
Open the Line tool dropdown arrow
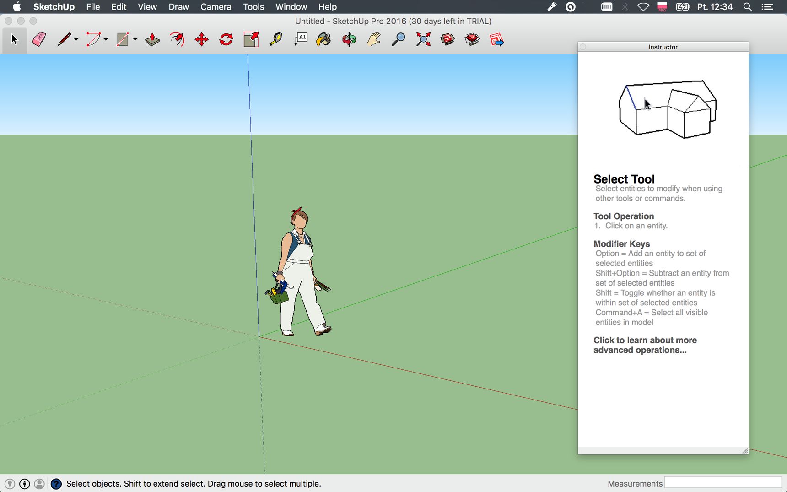pyautogui.click(x=76, y=40)
